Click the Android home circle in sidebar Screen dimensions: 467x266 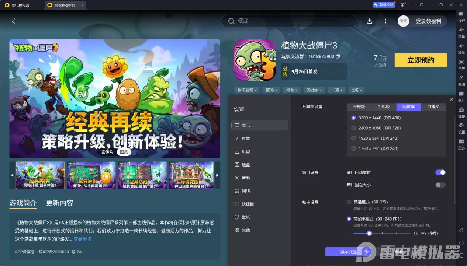pyautogui.click(x=461, y=243)
